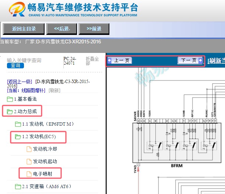This screenshot has height=194, width=225.
Task: Go to next page with 下一页
Action: pyautogui.click(x=190, y=60)
